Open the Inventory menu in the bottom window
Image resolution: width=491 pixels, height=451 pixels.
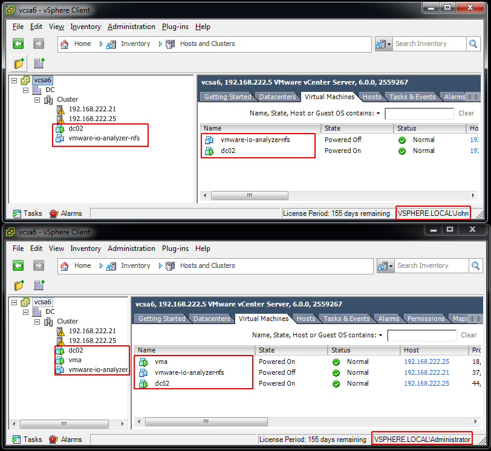click(85, 248)
